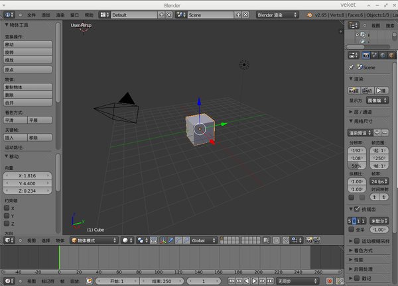
Task: Open the World properties tab icon
Action: pyautogui.click(x=382, y=55)
